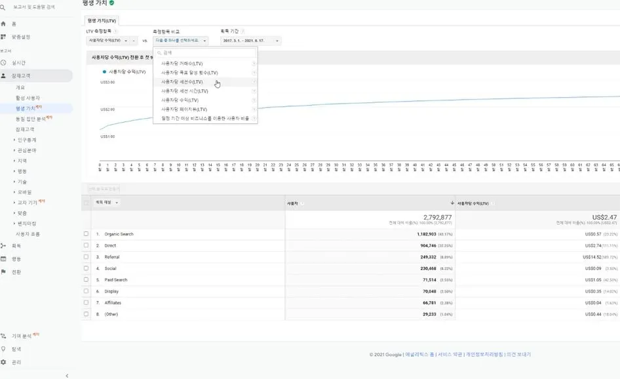
Task: Open the Admin (관리) gear icon
Action: [x=3, y=362]
